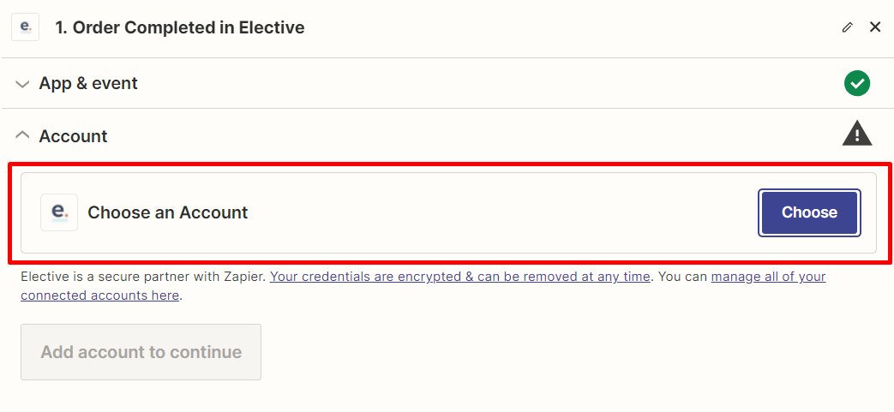894x412 pixels.
Task: Click the green checkmark status icon
Action: tap(857, 83)
